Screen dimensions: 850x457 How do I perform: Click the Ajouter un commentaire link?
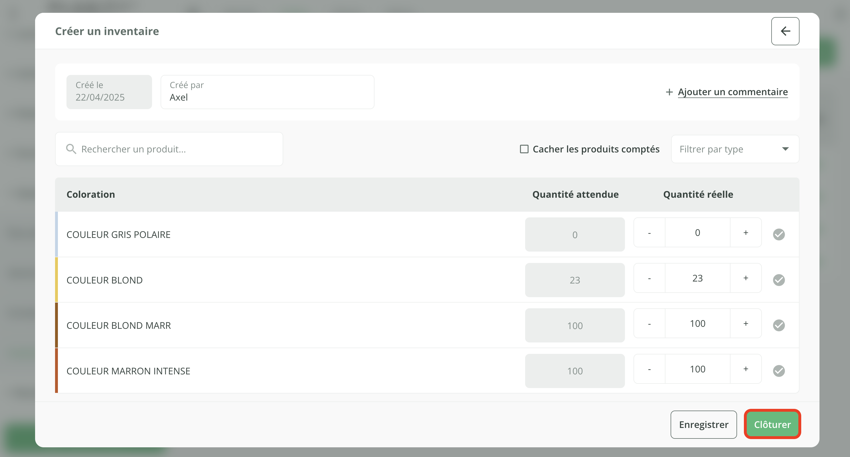732,92
